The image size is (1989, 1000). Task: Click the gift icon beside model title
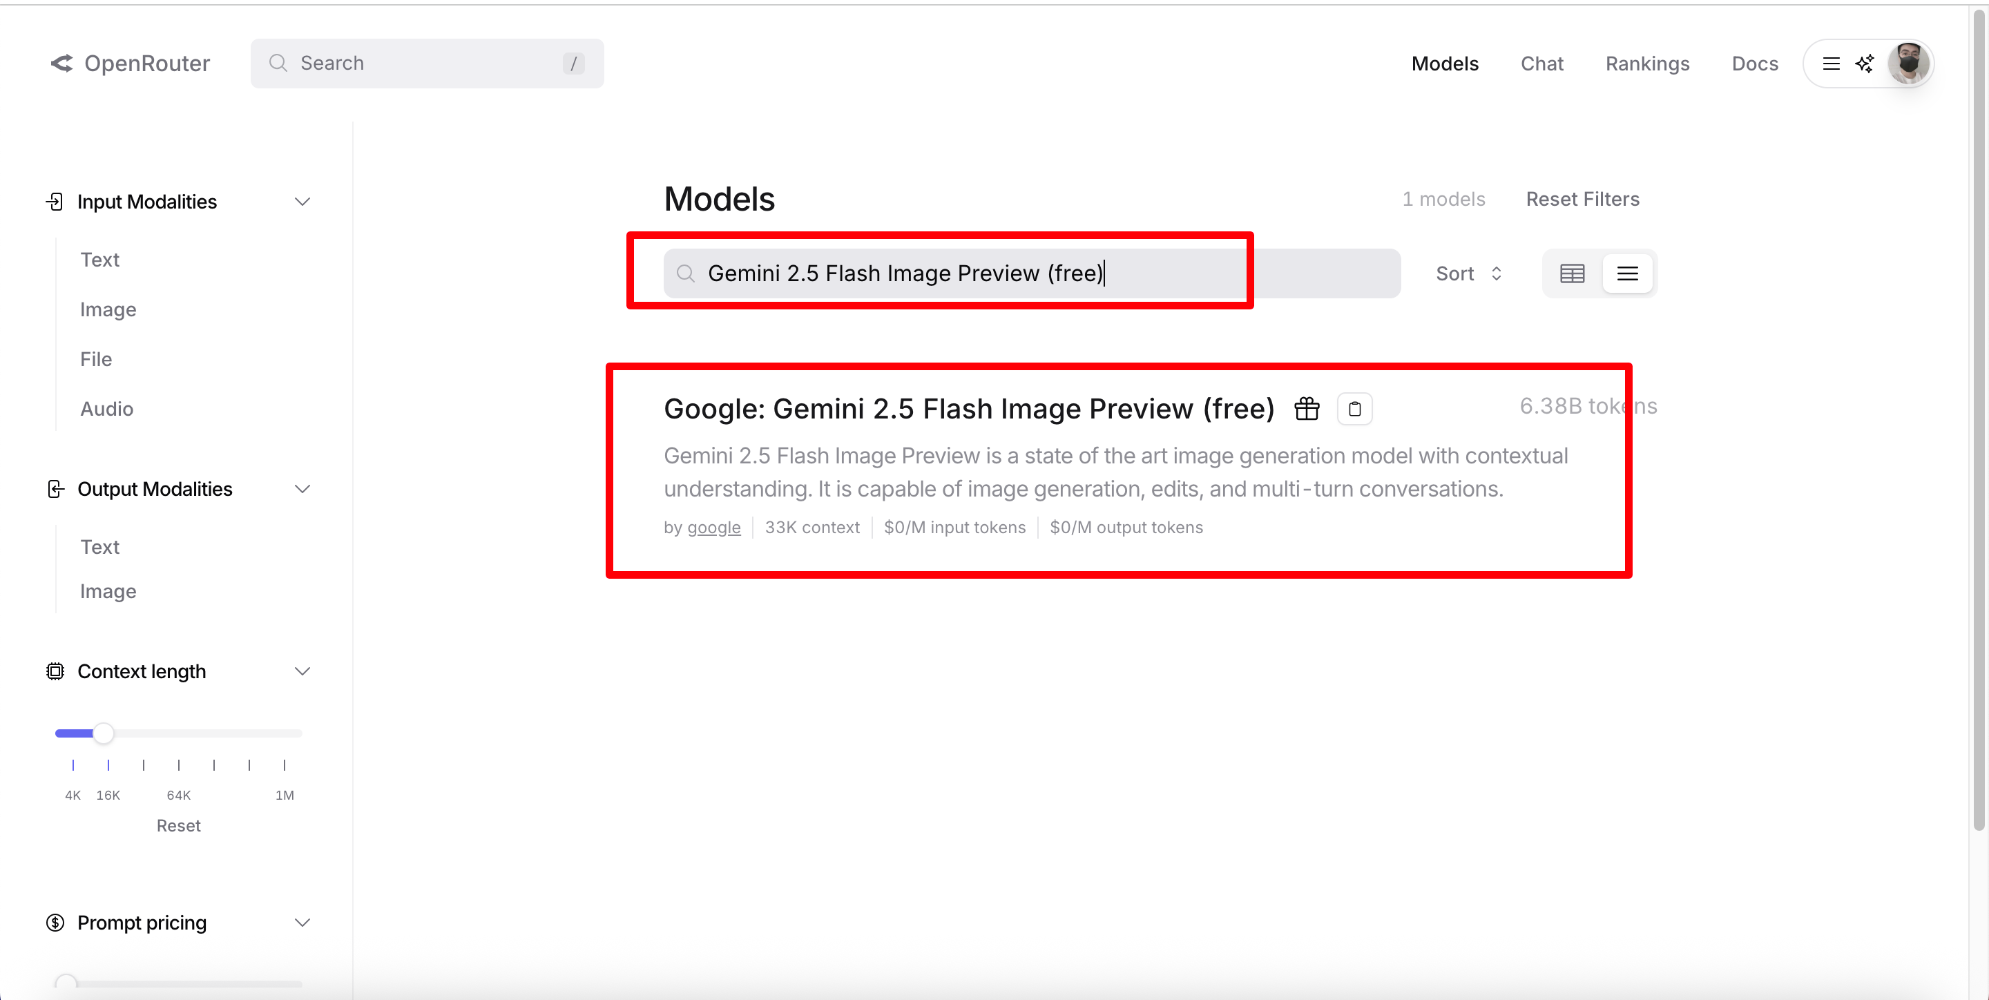[1307, 408]
